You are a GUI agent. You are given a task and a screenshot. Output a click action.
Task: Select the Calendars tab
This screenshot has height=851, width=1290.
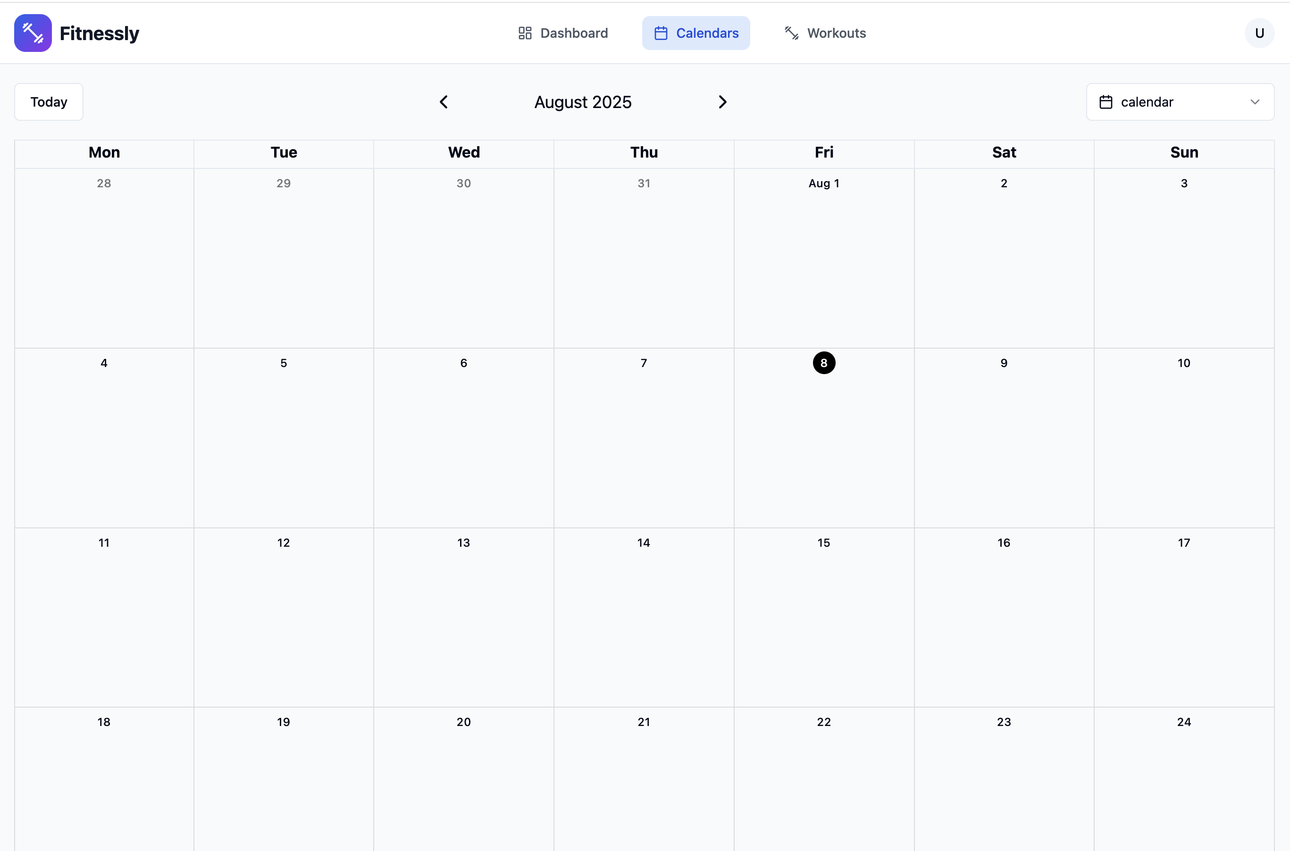click(696, 33)
